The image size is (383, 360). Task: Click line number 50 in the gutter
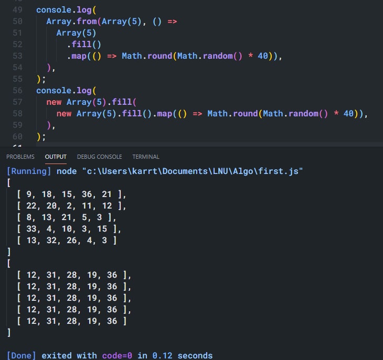click(17, 21)
